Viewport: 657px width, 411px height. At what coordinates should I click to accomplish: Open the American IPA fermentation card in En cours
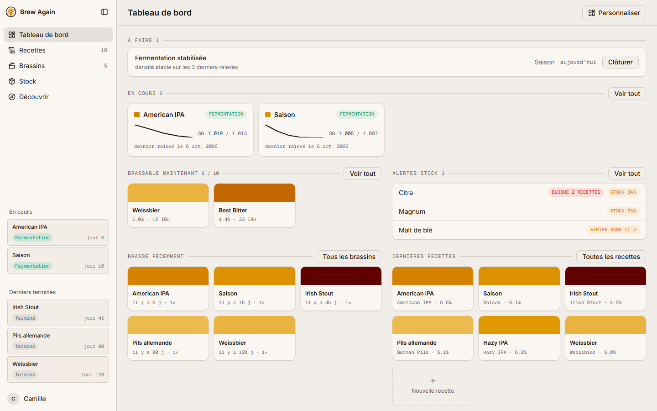[x=191, y=130]
